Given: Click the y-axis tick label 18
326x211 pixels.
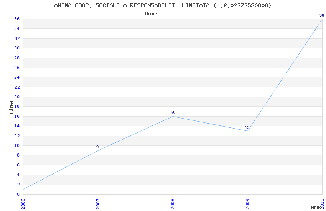Looking at the screenshot, I should point(17,106).
